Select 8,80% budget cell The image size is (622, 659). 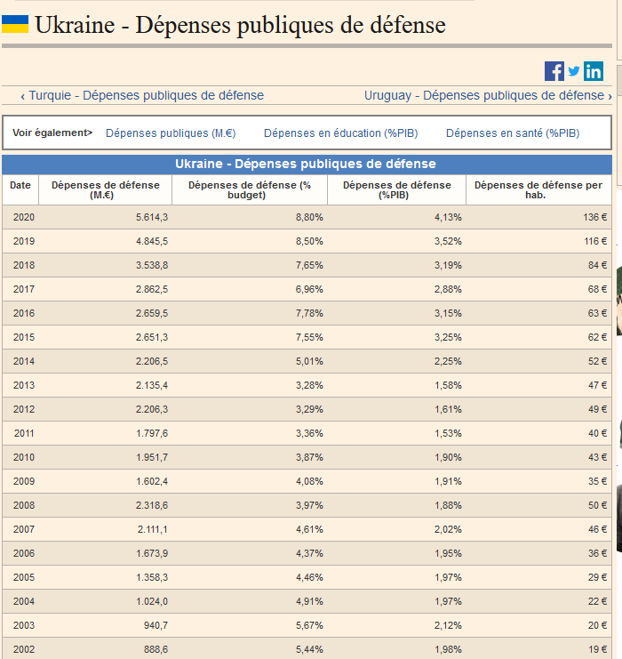250,217
